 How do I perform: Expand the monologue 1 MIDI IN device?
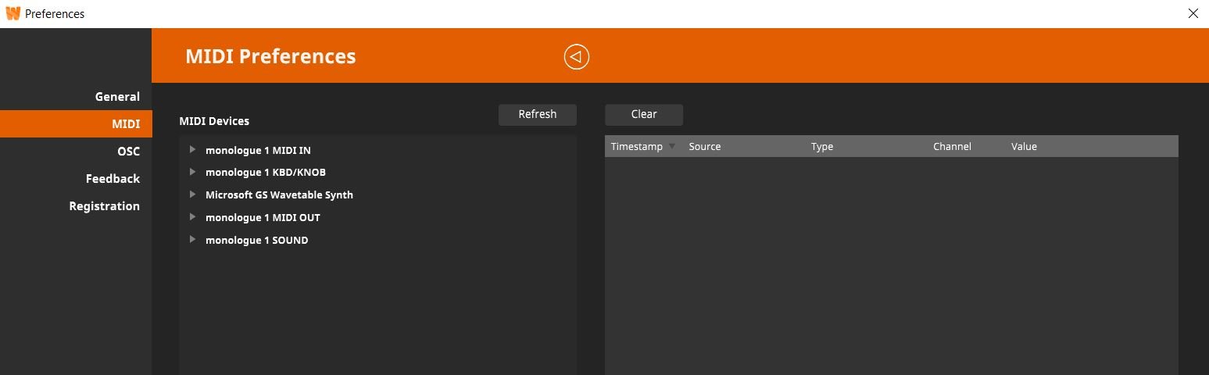point(192,149)
